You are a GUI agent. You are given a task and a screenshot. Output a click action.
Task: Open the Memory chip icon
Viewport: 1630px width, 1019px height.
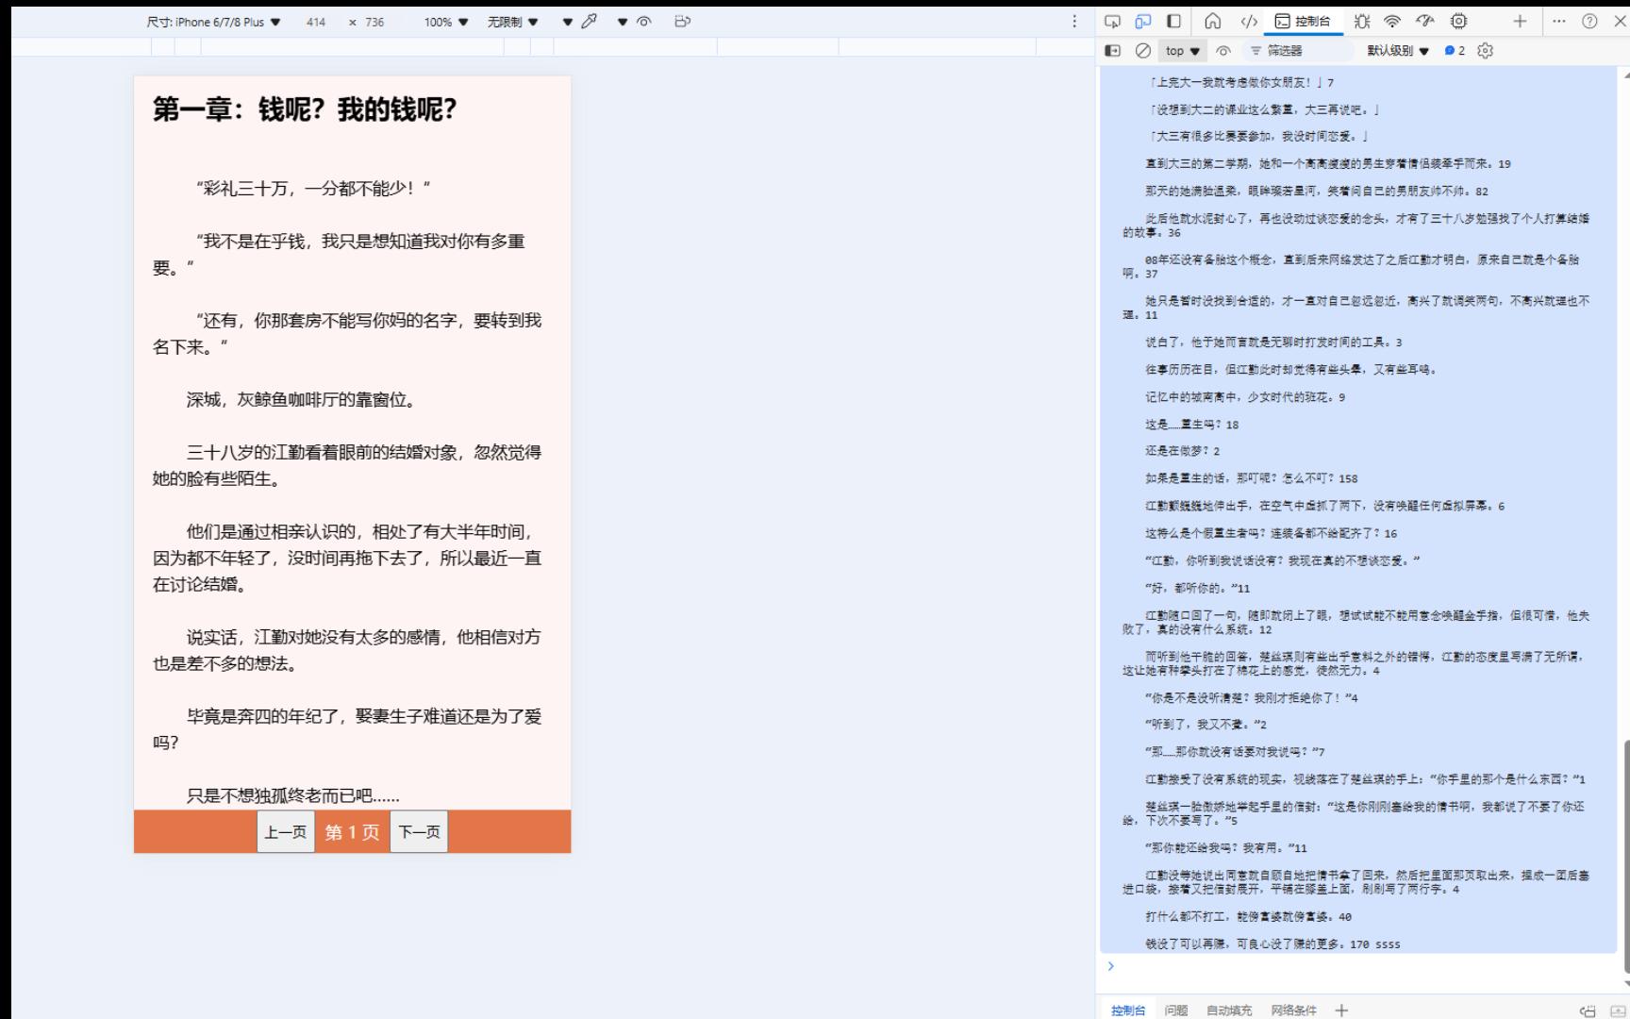coord(1459,22)
